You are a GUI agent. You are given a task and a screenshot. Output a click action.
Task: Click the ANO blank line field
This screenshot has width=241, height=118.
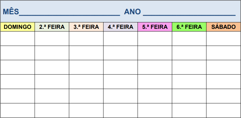(x=189, y=12)
